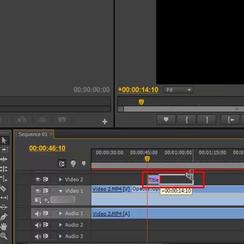Viewport: 244px width, 244px height.
Task: Click Source monitor timecode 00;00;00;00
Action: pyautogui.click(x=92, y=90)
